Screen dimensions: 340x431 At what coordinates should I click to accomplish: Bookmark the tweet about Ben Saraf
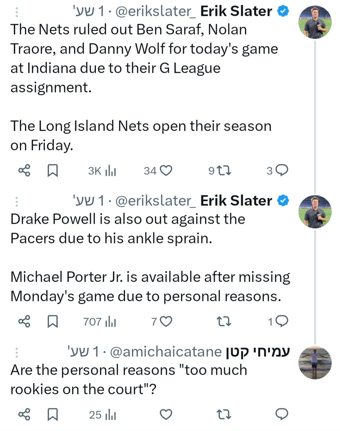53,171
